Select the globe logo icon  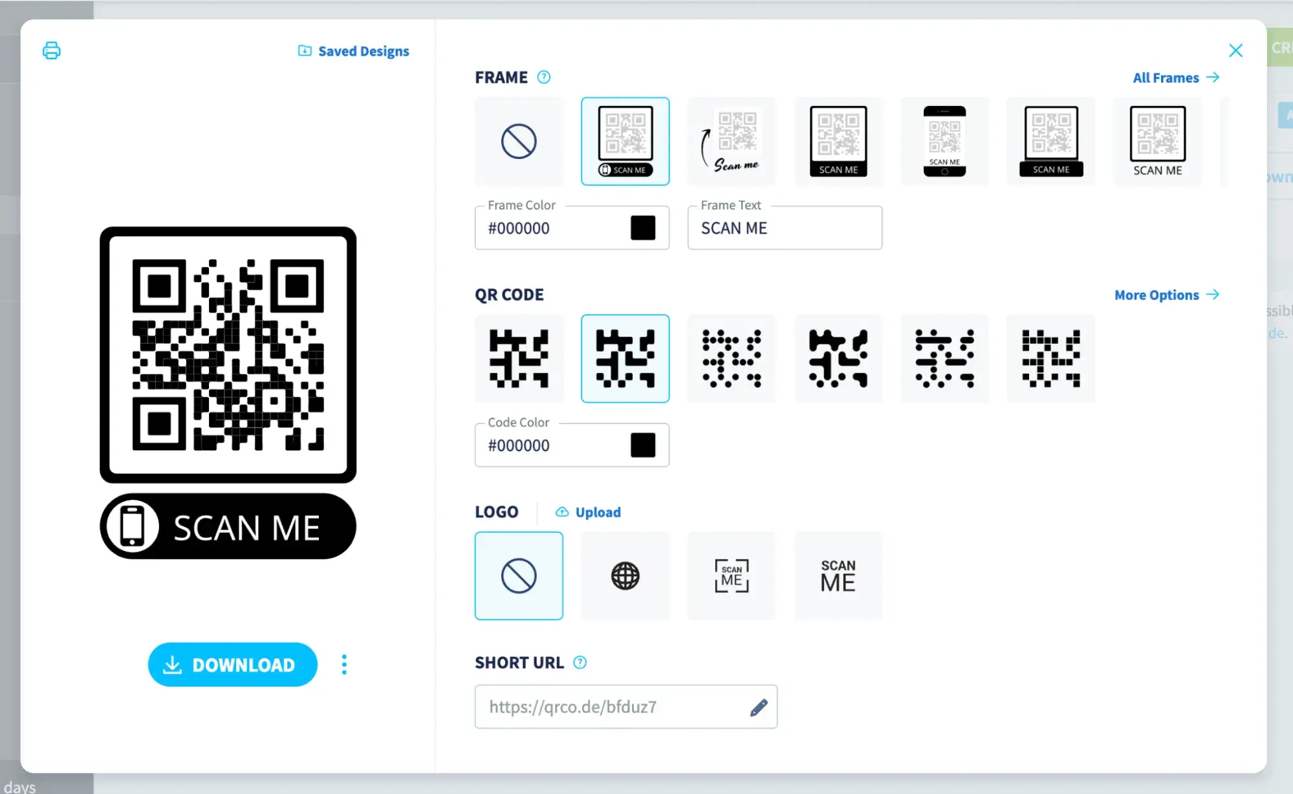625,575
